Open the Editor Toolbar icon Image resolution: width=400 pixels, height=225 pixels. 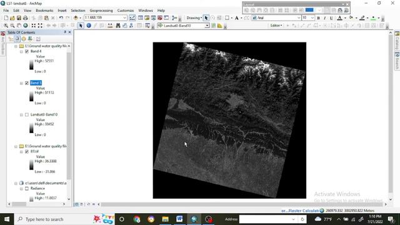tap(132, 18)
